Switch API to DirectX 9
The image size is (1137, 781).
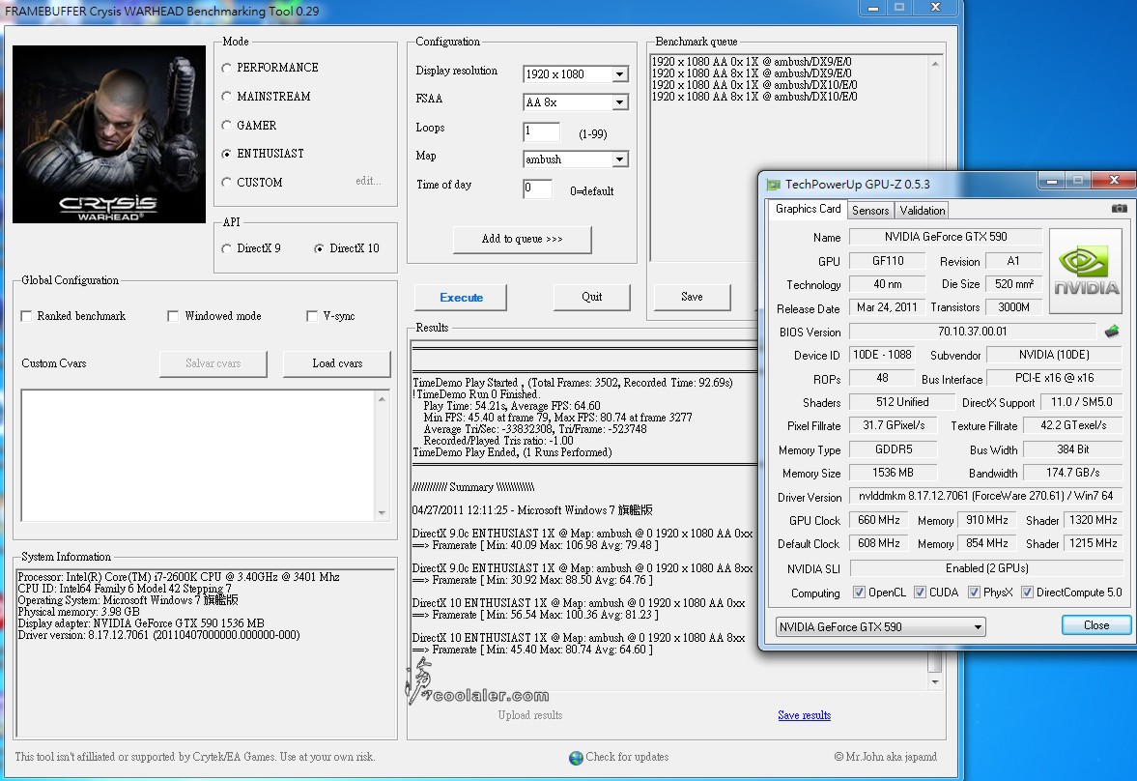pos(227,248)
